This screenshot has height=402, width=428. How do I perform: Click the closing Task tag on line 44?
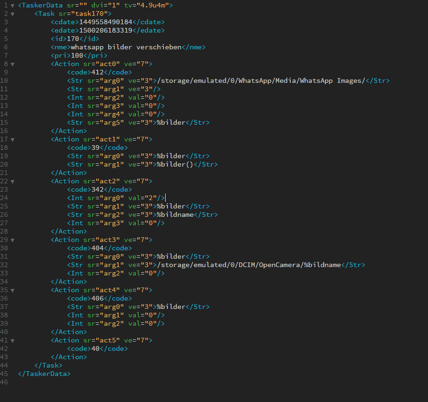48,365
